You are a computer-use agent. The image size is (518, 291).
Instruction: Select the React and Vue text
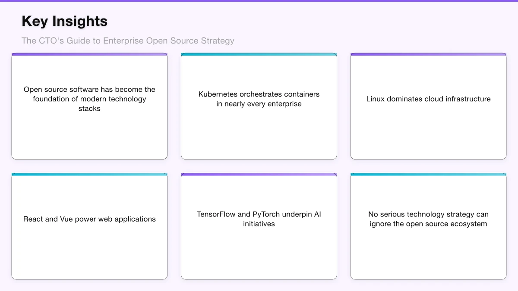pyautogui.click(x=89, y=219)
